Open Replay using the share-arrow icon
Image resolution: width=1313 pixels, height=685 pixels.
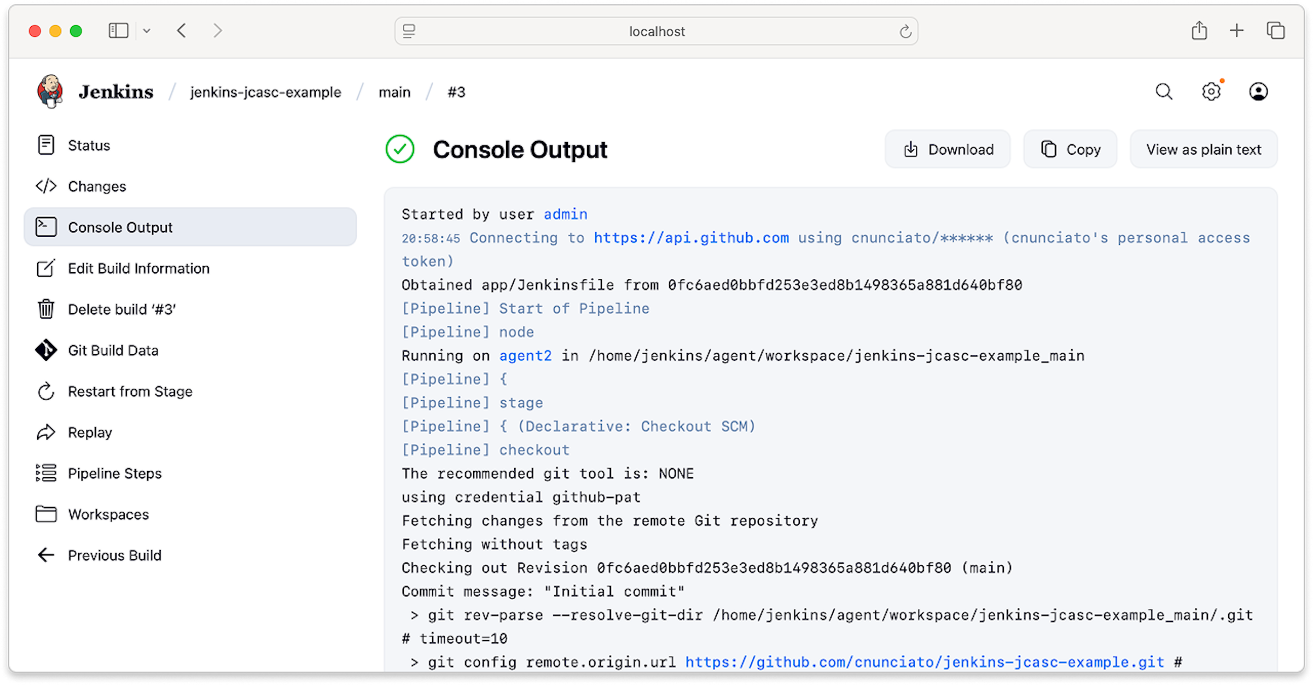click(x=46, y=432)
